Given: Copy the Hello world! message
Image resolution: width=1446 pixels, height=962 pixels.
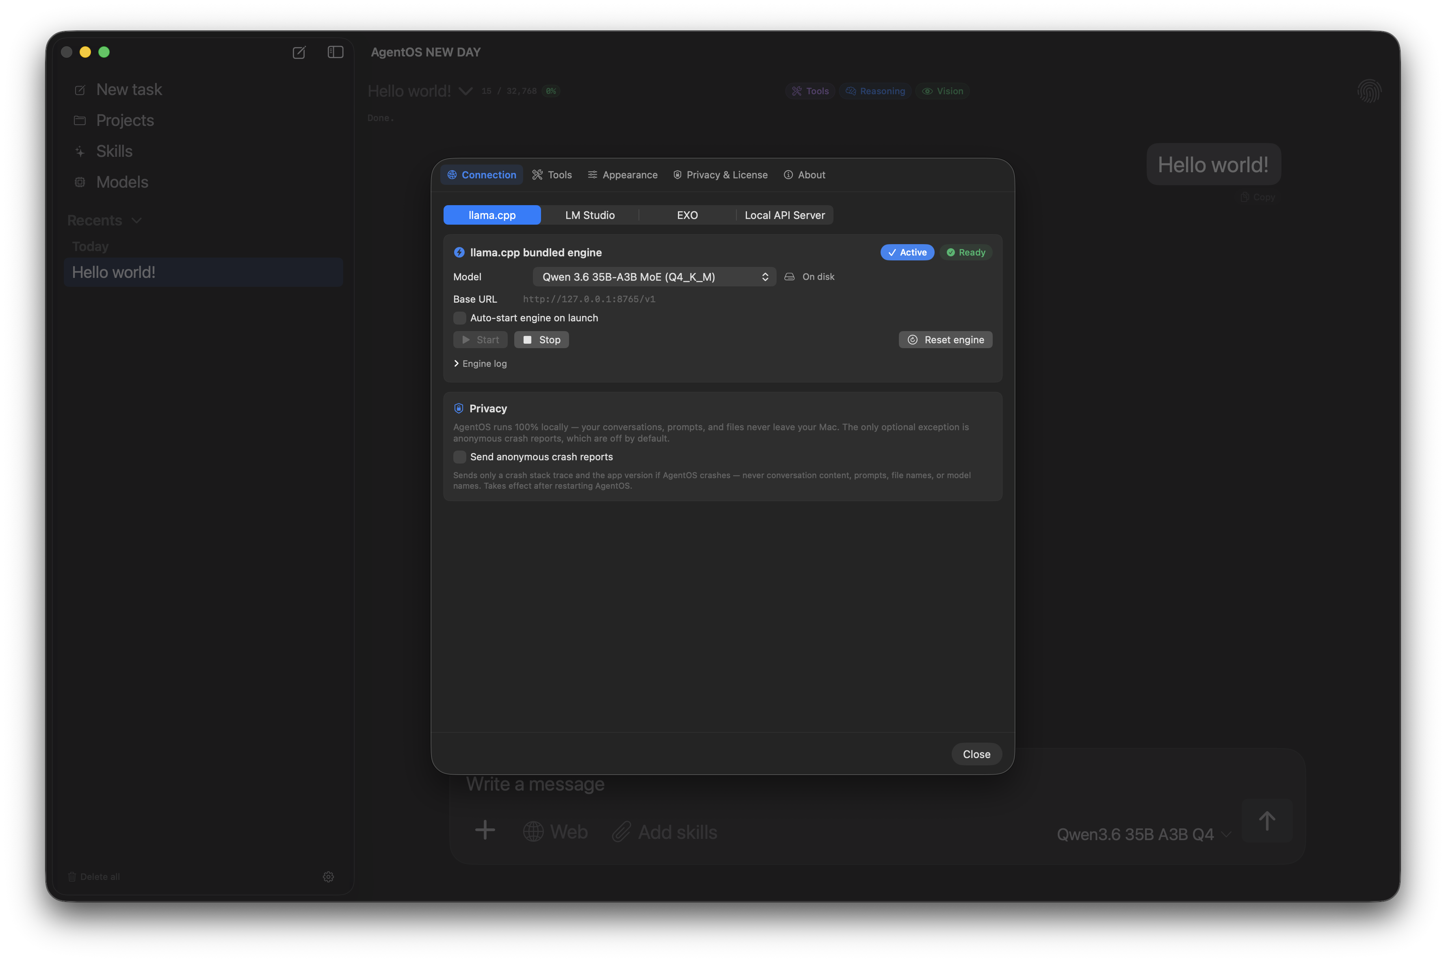Looking at the screenshot, I should [x=1258, y=197].
